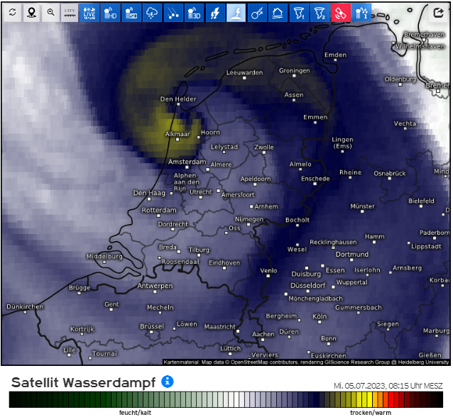Viewport: 453px width, 417px height.
Task: Click the OpenStreetMap attribution text
Action: coord(305,362)
